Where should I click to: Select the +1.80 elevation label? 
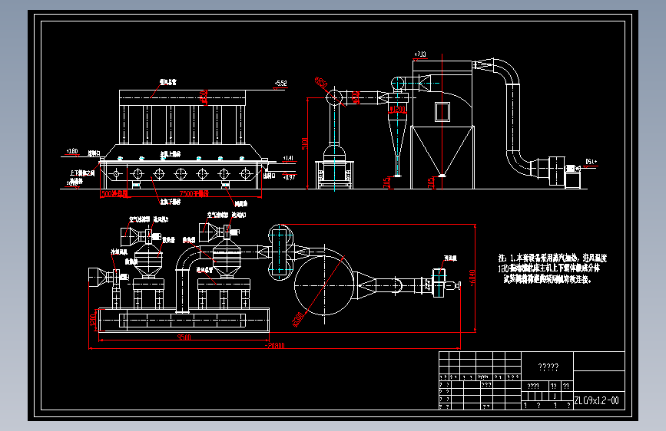pos(72,151)
